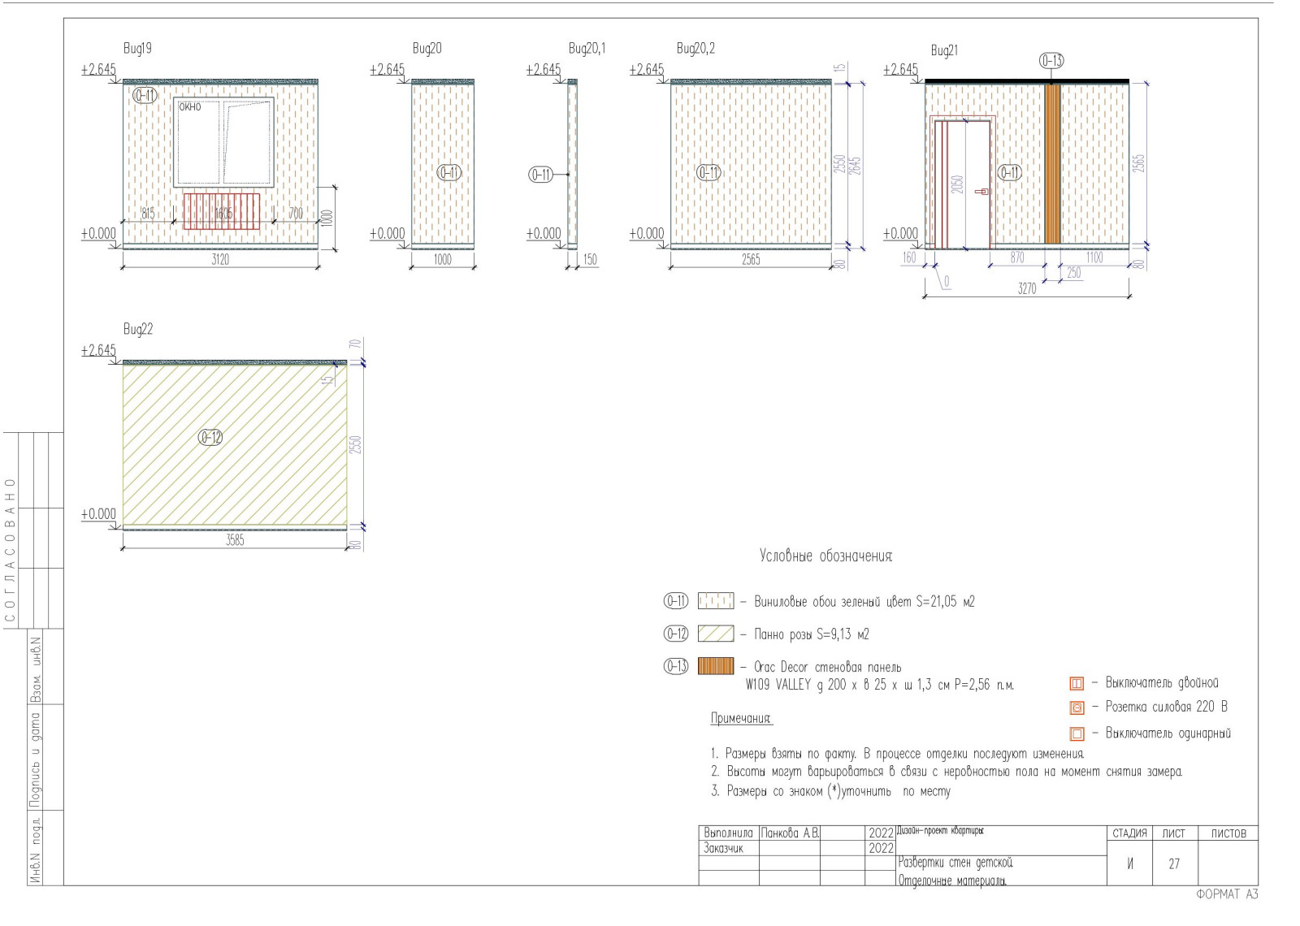Click the orange vertical panel strip in Bug21

(x=1052, y=164)
